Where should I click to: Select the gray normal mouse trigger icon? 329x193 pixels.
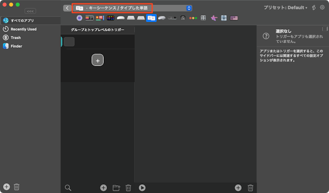(161, 18)
